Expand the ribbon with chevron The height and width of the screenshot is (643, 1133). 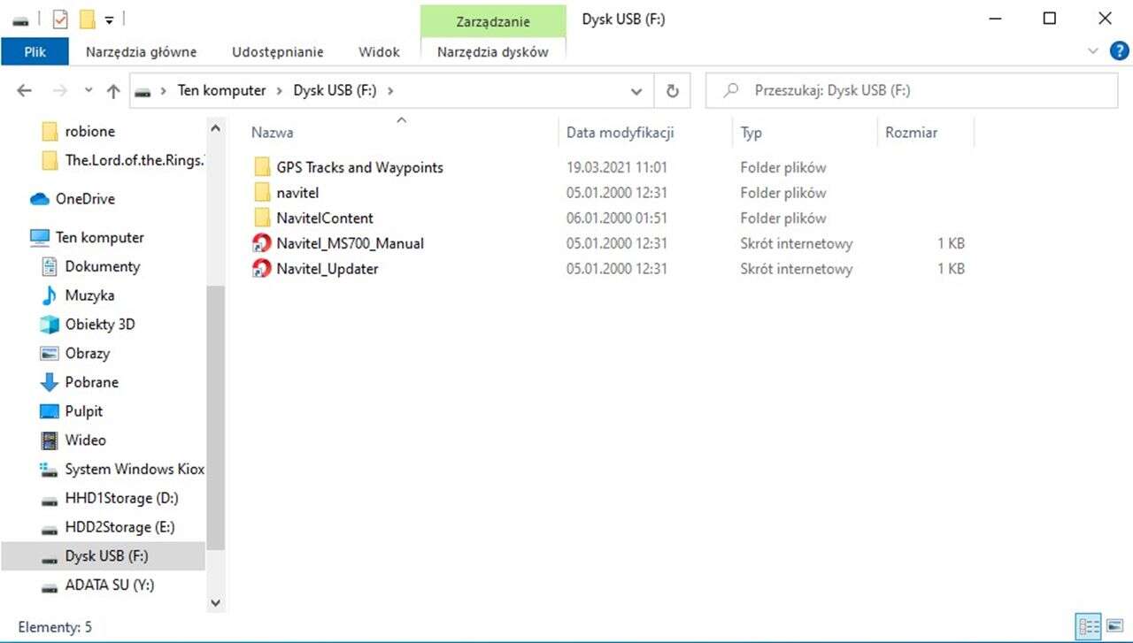[x=1093, y=51]
